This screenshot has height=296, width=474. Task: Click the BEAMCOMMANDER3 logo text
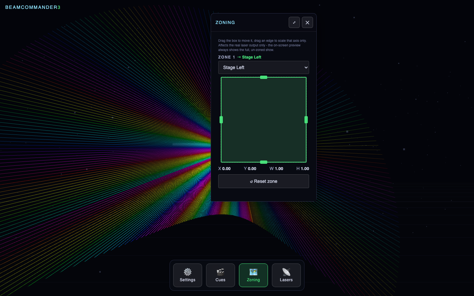(33, 7)
